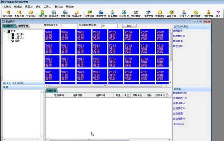Screen dimensions: 224x141
Task: Open the 工具 menu
Action: point(47,7)
